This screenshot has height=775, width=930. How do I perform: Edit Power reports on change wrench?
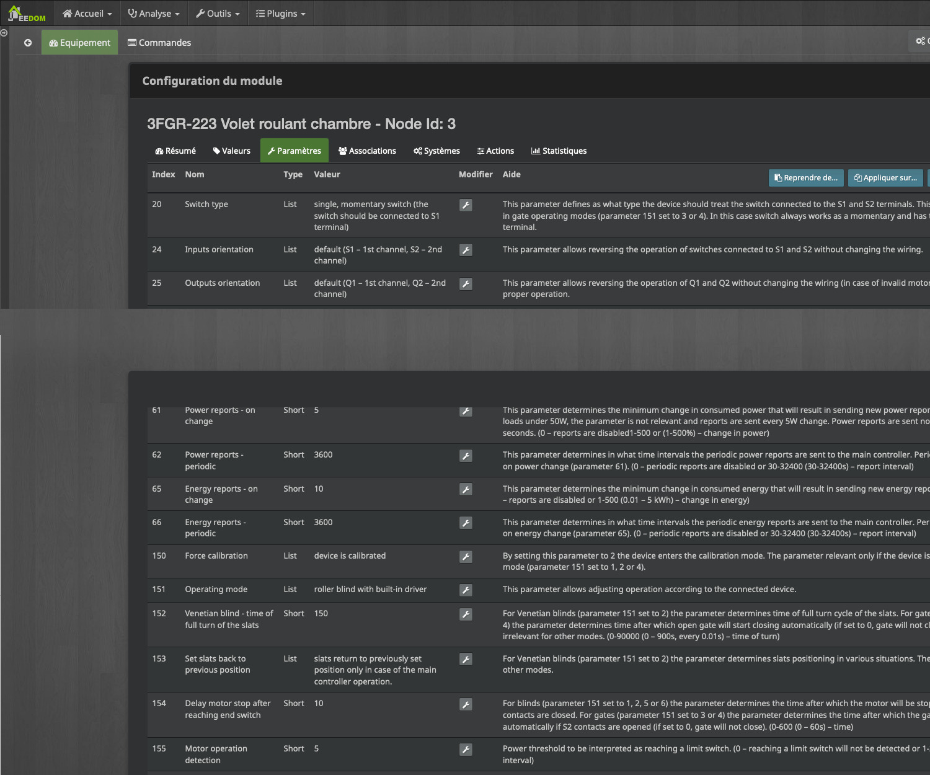[x=466, y=411]
